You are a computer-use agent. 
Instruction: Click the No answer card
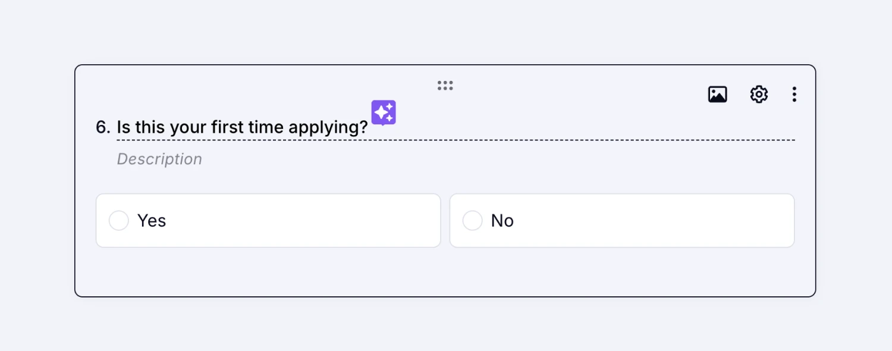pos(622,220)
